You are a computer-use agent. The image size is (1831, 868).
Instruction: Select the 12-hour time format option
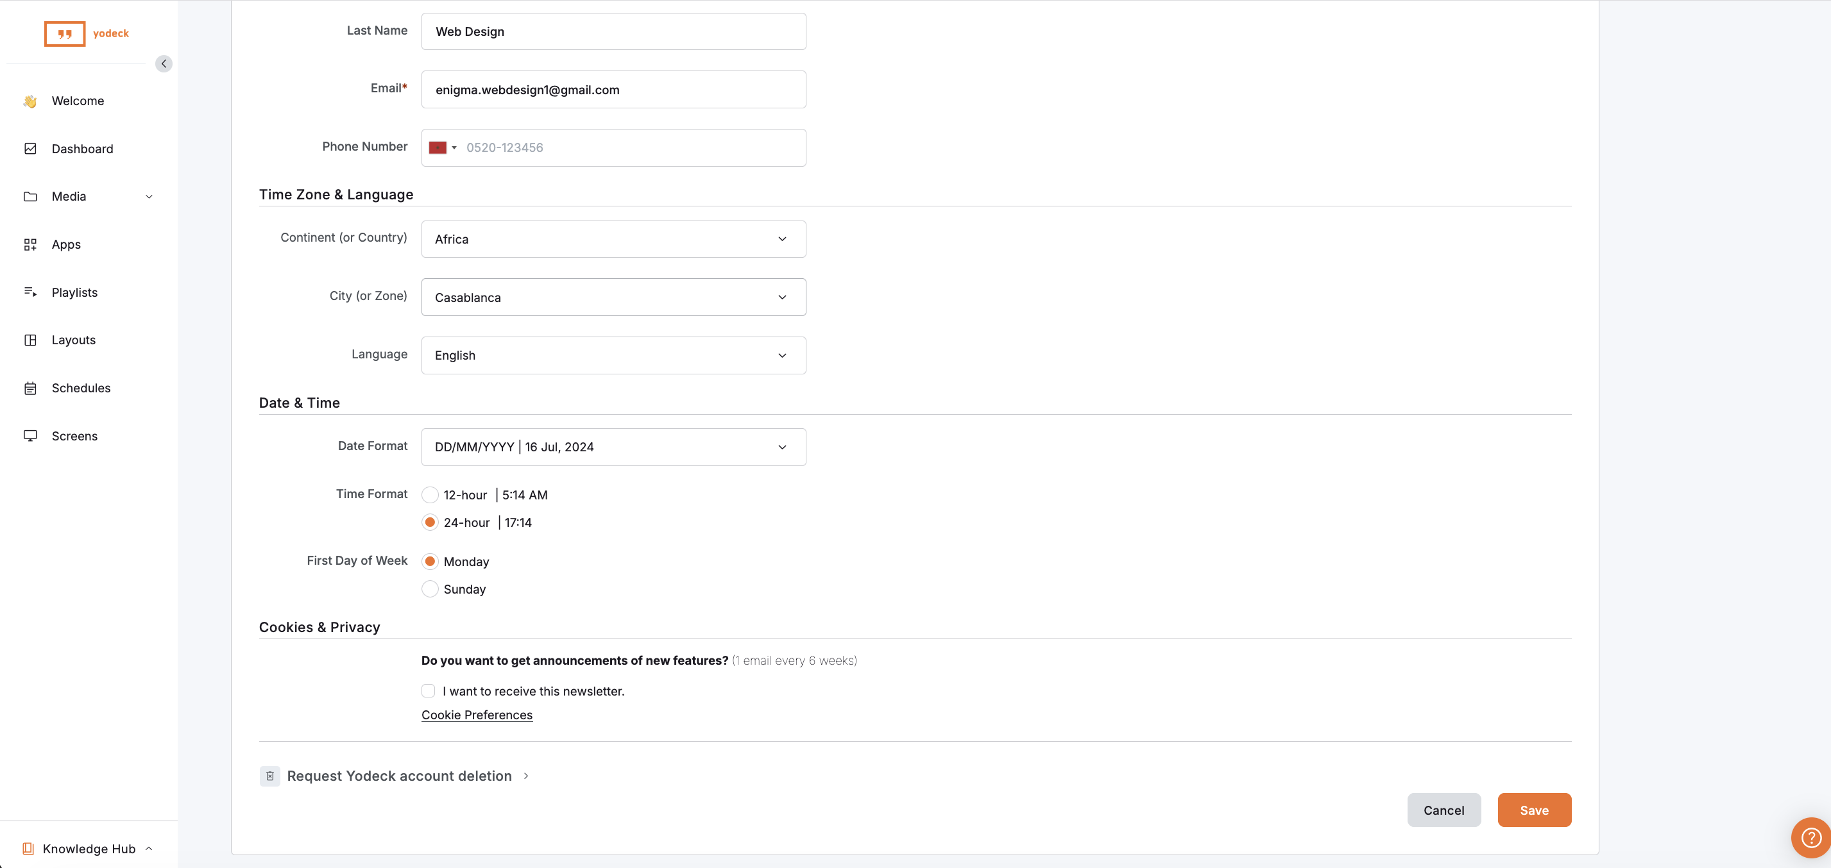click(430, 495)
